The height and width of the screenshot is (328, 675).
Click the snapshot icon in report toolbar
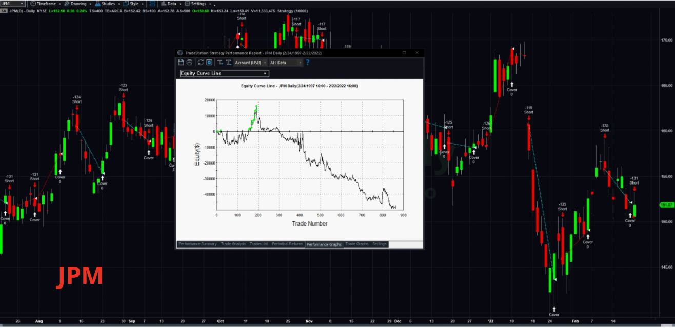click(x=209, y=63)
